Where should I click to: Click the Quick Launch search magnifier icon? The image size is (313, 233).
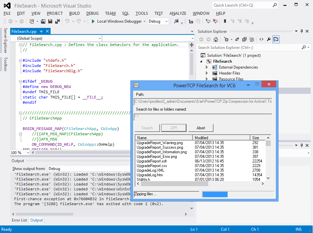pyautogui.click(x=275, y=5)
